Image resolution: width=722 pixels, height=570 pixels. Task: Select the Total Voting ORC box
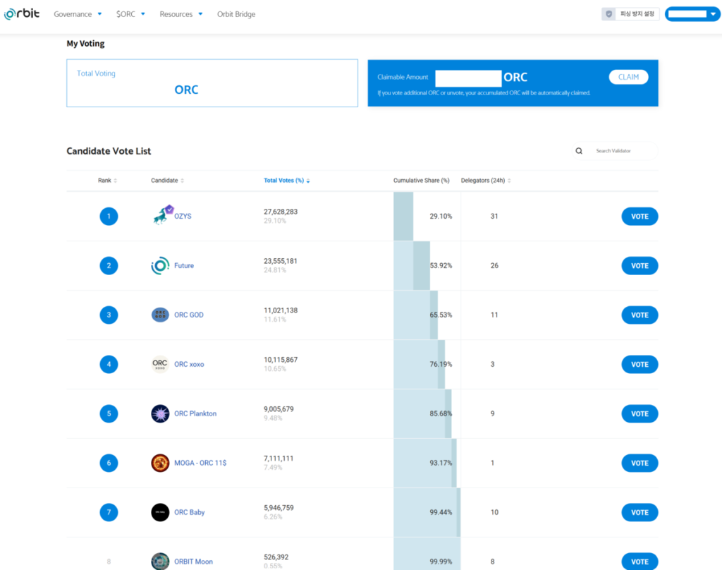pyautogui.click(x=212, y=83)
